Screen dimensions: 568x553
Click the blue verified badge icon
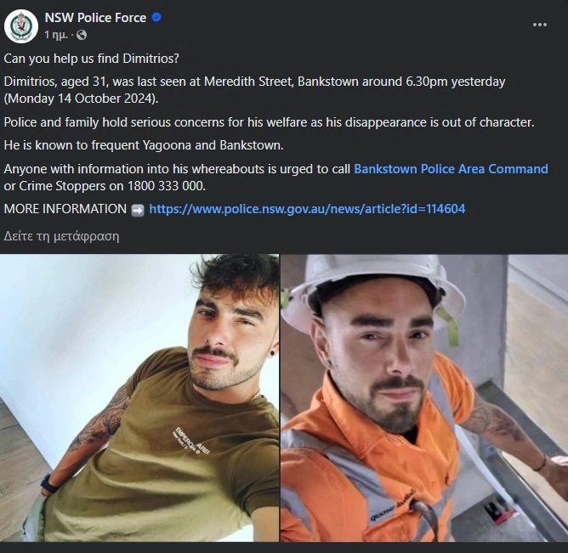click(x=156, y=17)
